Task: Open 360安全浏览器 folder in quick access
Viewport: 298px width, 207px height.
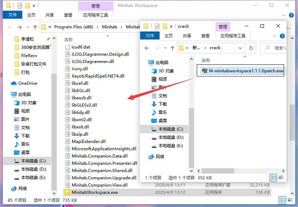Action: click(x=32, y=47)
